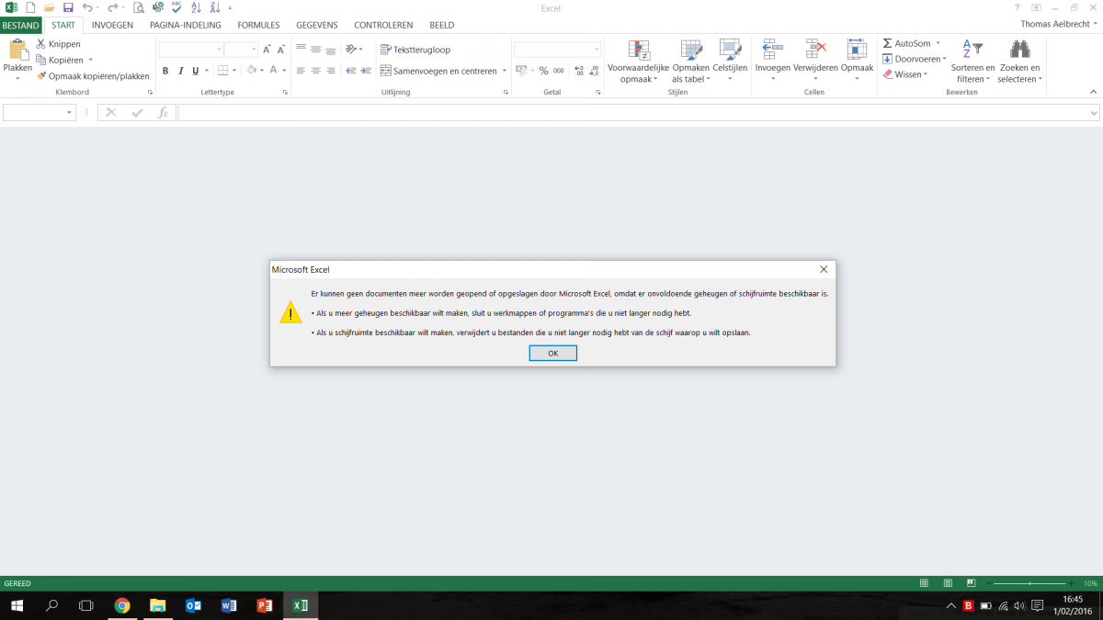
Task: Open the font name combo box
Action: point(191,50)
